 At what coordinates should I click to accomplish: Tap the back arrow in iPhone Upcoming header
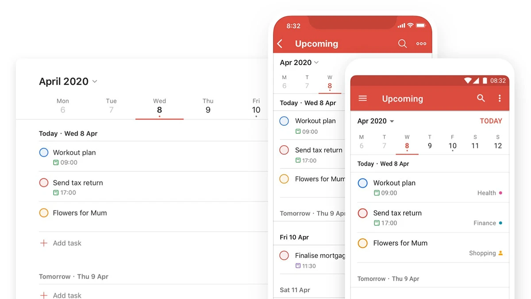tap(280, 43)
